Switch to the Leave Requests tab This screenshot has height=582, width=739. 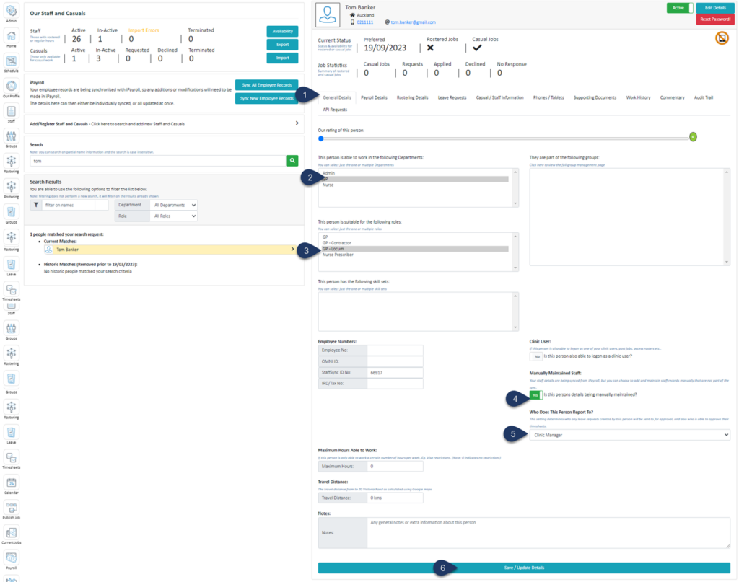[x=452, y=97]
